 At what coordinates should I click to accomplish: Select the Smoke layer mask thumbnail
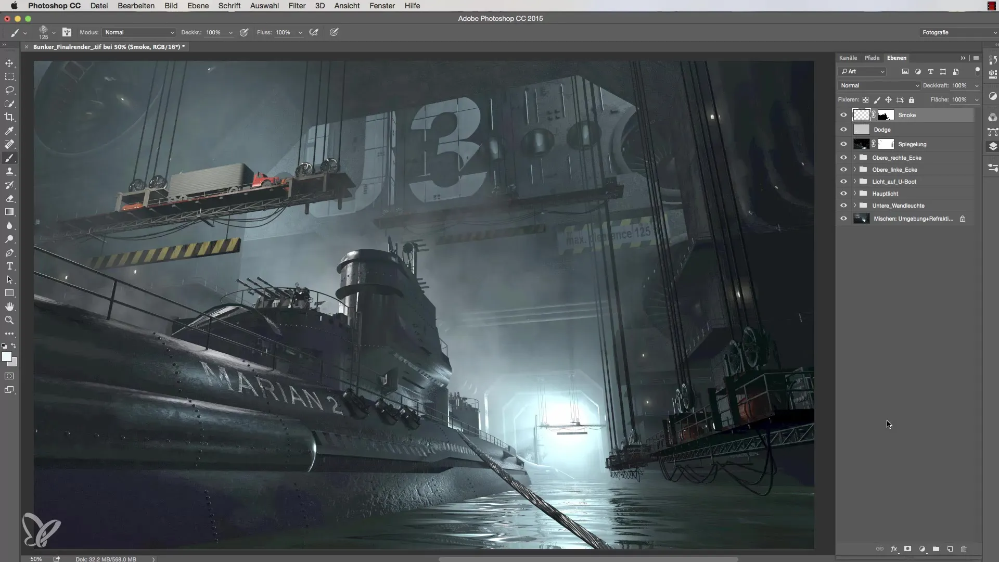click(x=886, y=115)
